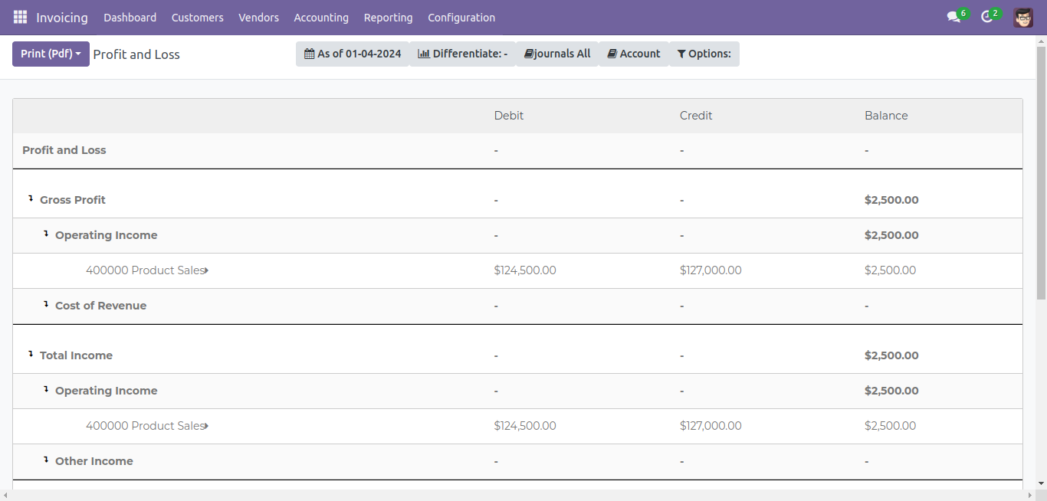Viewport: 1047px width, 501px height.
Task: Open the 'As of 01-04-2024' date filter
Action: [x=353, y=54]
